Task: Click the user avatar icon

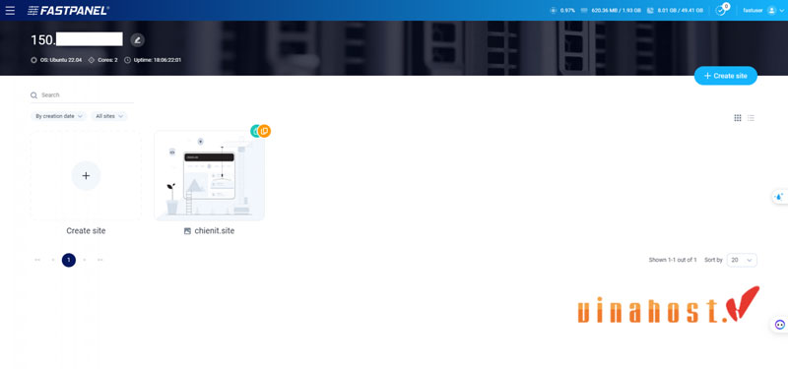Action: coord(771,10)
